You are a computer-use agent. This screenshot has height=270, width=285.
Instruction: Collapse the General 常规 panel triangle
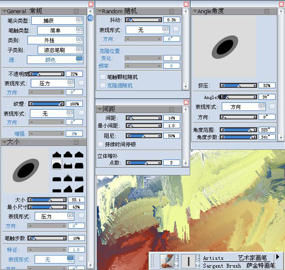tap(4, 11)
